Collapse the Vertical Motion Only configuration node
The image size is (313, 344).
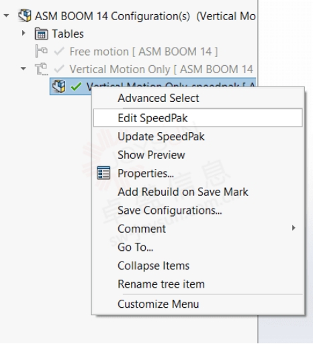pos(24,68)
